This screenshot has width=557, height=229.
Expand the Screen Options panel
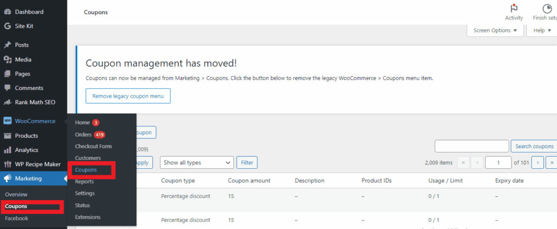[x=495, y=30]
